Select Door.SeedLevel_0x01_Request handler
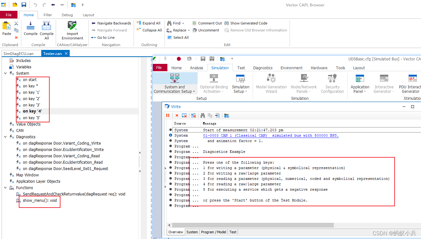The width and height of the screenshot is (421, 239). click(x=66, y=169)
